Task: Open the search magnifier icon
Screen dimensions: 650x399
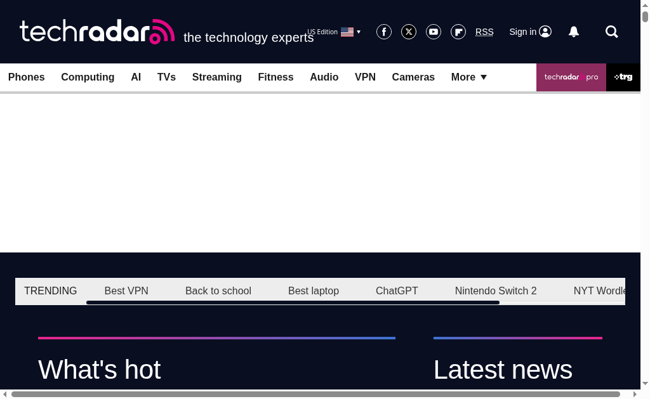Action: (612, 32)
